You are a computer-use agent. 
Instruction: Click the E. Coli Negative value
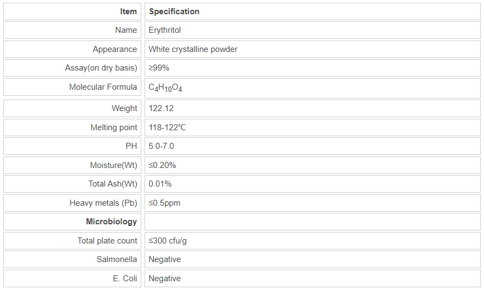pos(164,279)
